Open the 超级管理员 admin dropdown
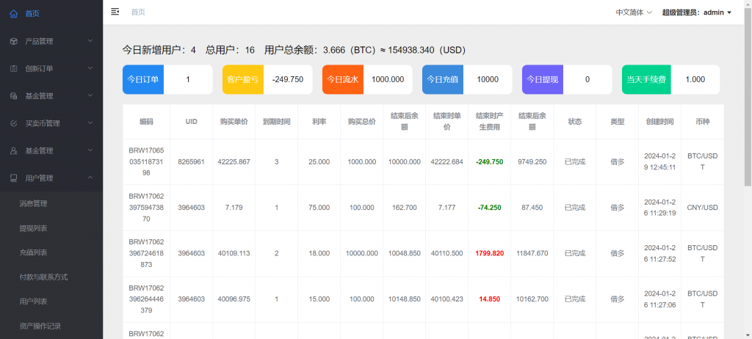Image resolution: width=752 pixels, height=339 pixels. click(x=697, y=12)
